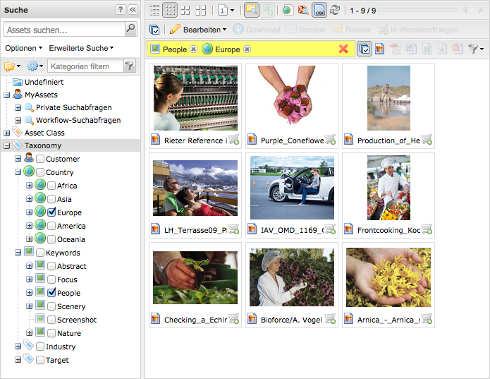The height and width of the screenshot is (379, 490).
Task: Check the Nature checkbox
Action: 51,333
